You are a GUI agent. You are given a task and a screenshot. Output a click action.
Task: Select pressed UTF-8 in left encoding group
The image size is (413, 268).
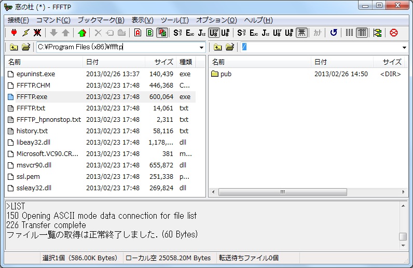(214, 33)
